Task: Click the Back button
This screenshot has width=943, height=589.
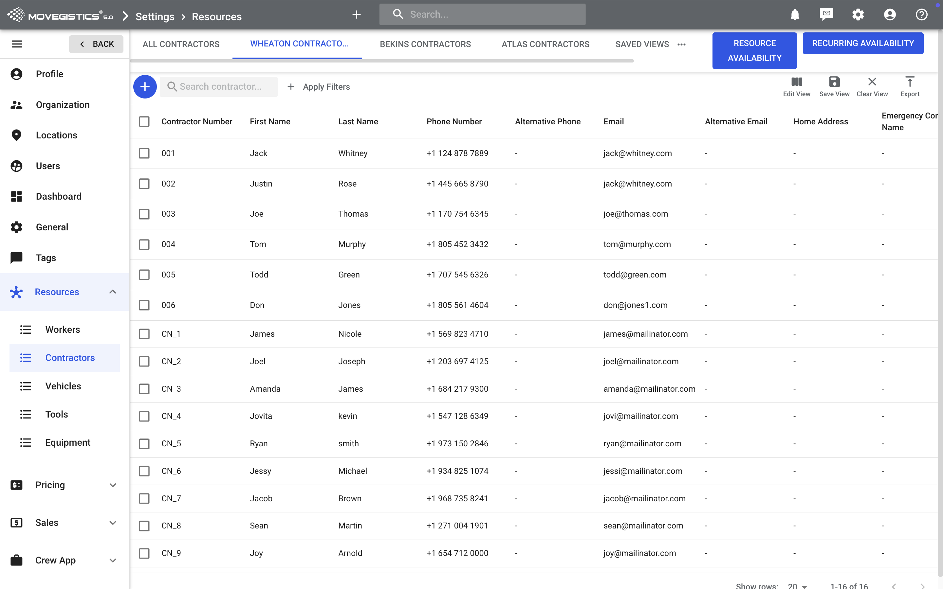Action: coord(96,44)
